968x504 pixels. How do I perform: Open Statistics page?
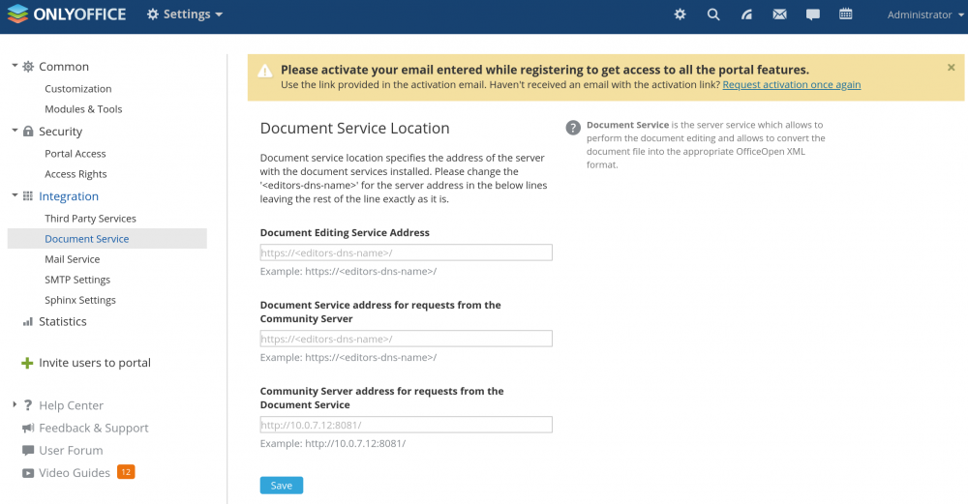[62, 321]
